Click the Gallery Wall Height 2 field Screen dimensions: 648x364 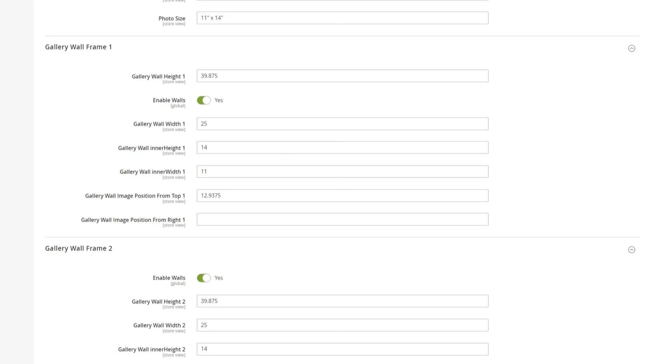[x=342, y=301]
